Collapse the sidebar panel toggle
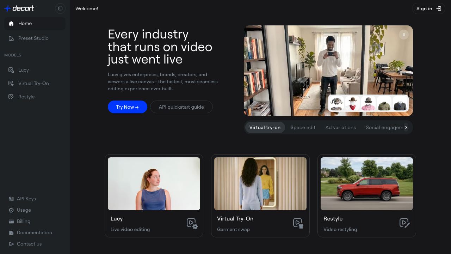The width and height of the screenshot is (451, 254). 60,8
